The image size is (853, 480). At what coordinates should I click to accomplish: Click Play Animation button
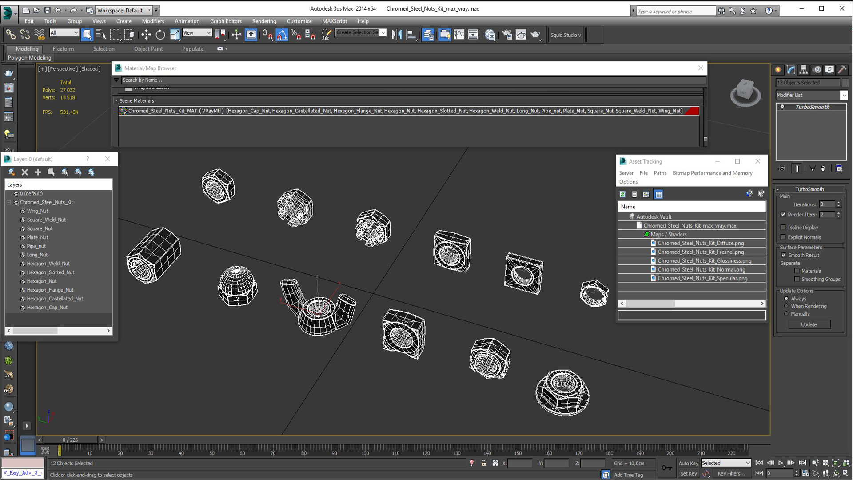pos(781,463)
